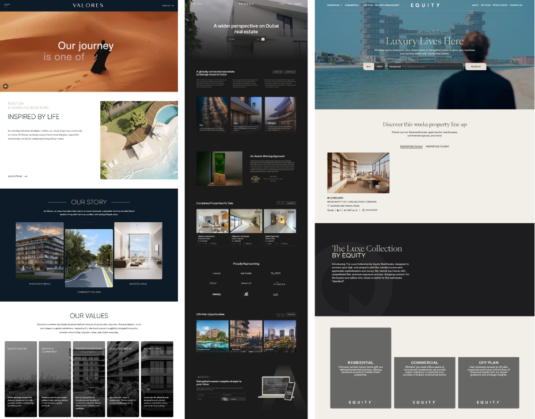Click previous arrow in Completed Properties For Sale
Screen dimensions: 535x419
click(278, 203)
